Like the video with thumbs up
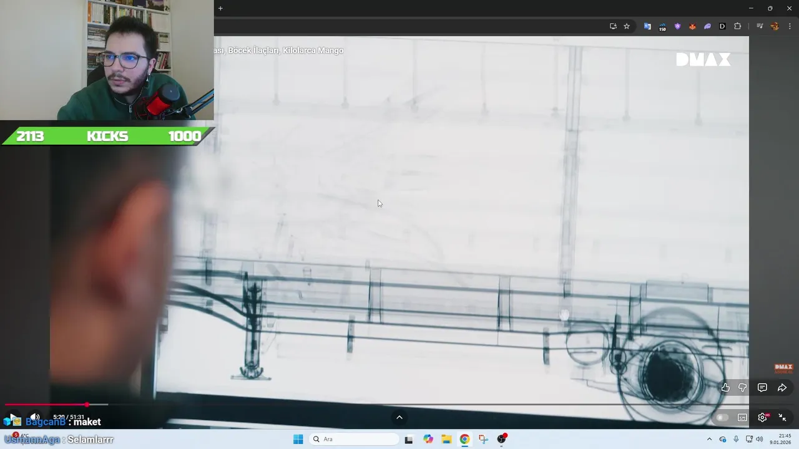 tap(725, 388)
